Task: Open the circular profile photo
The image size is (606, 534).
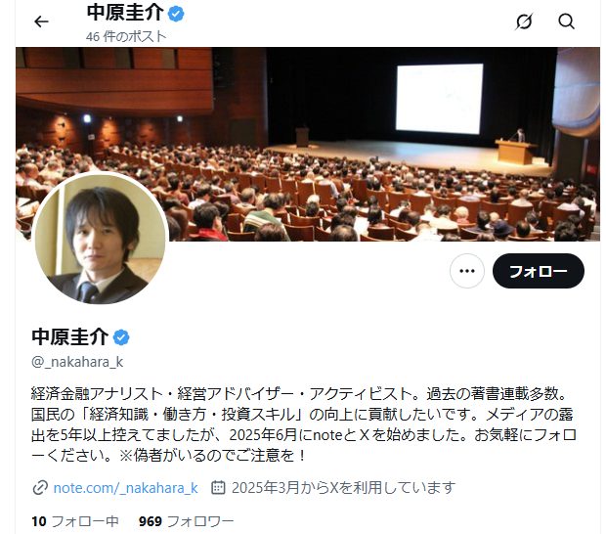Action: click(100, 238)
